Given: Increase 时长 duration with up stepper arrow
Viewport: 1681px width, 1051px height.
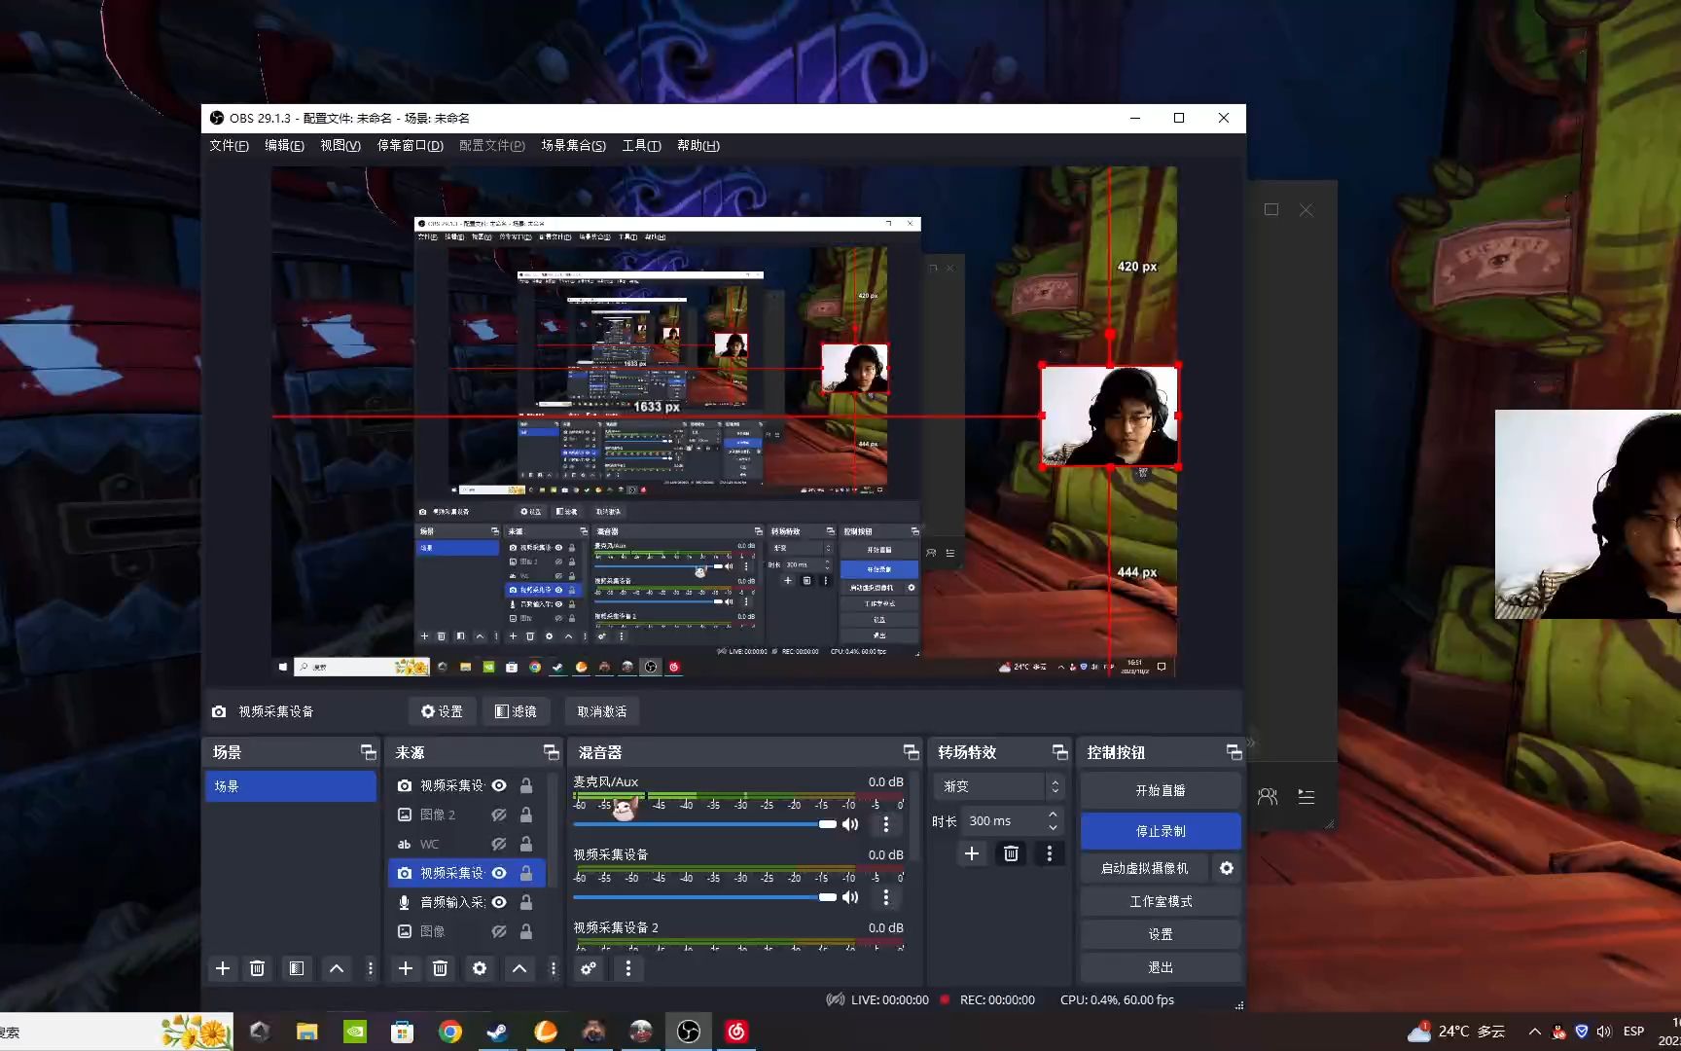Looking at the screenshot, I should [1053, 815].
